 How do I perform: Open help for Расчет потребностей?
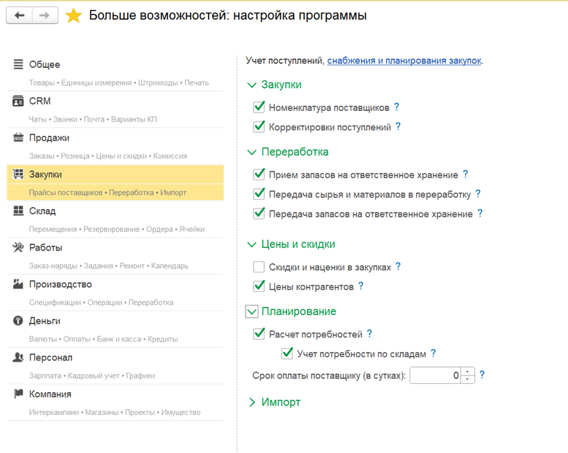pos(369,333)
